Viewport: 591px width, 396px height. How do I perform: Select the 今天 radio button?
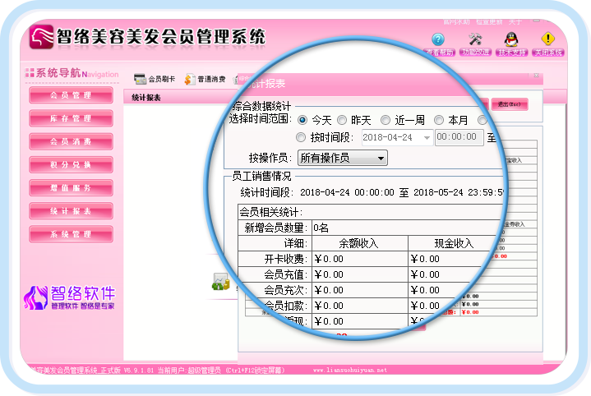click(302, 120)
